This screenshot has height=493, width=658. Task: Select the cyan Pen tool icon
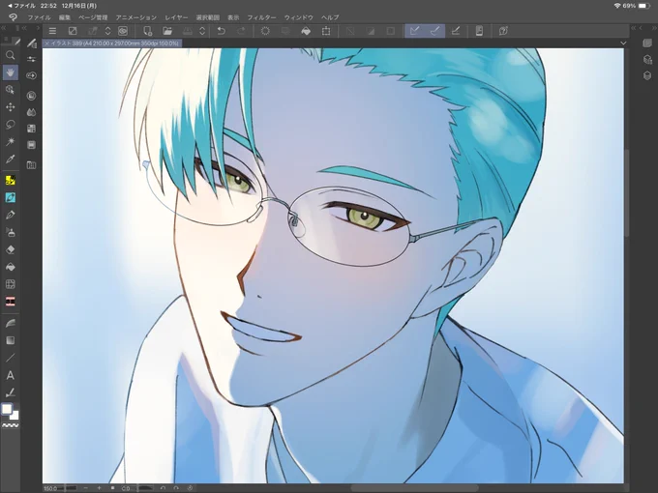(10, 197)
